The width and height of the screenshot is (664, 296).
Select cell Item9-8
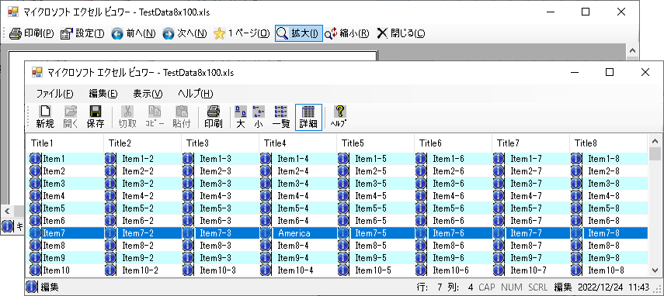point(603,258)
